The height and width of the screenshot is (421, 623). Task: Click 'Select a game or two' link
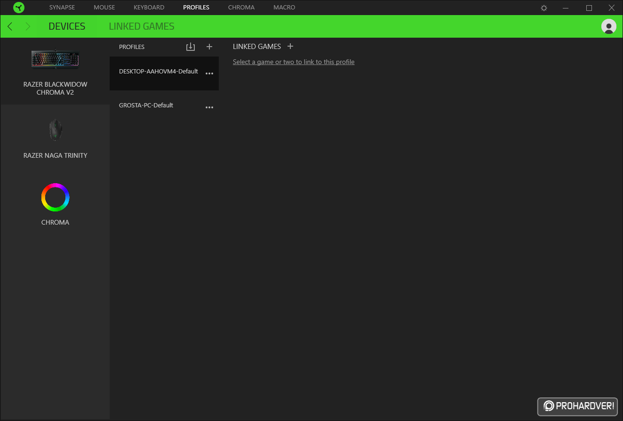pyautogui.click(x=294, y=62)
